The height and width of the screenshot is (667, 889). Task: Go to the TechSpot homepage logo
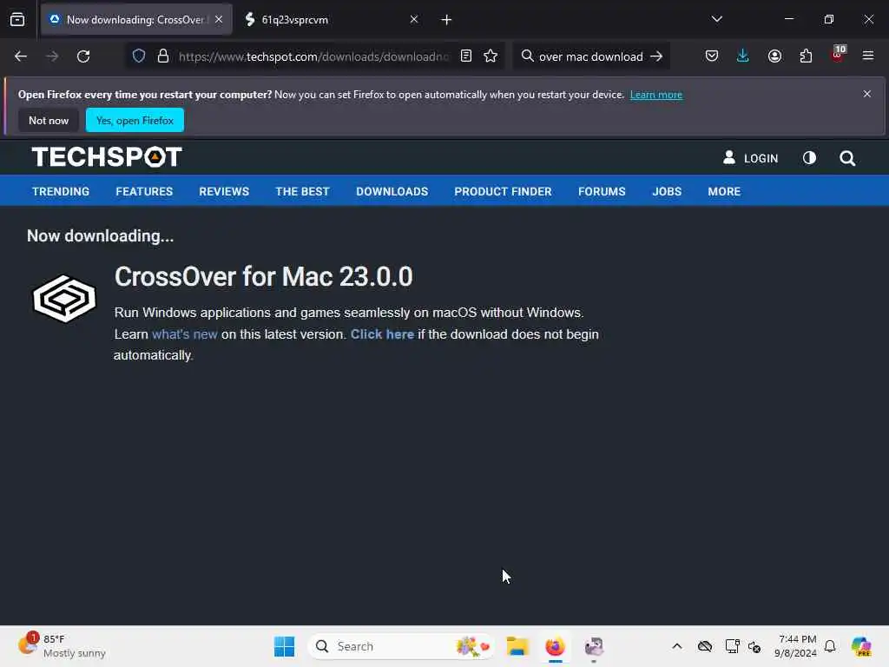point(107,157)
